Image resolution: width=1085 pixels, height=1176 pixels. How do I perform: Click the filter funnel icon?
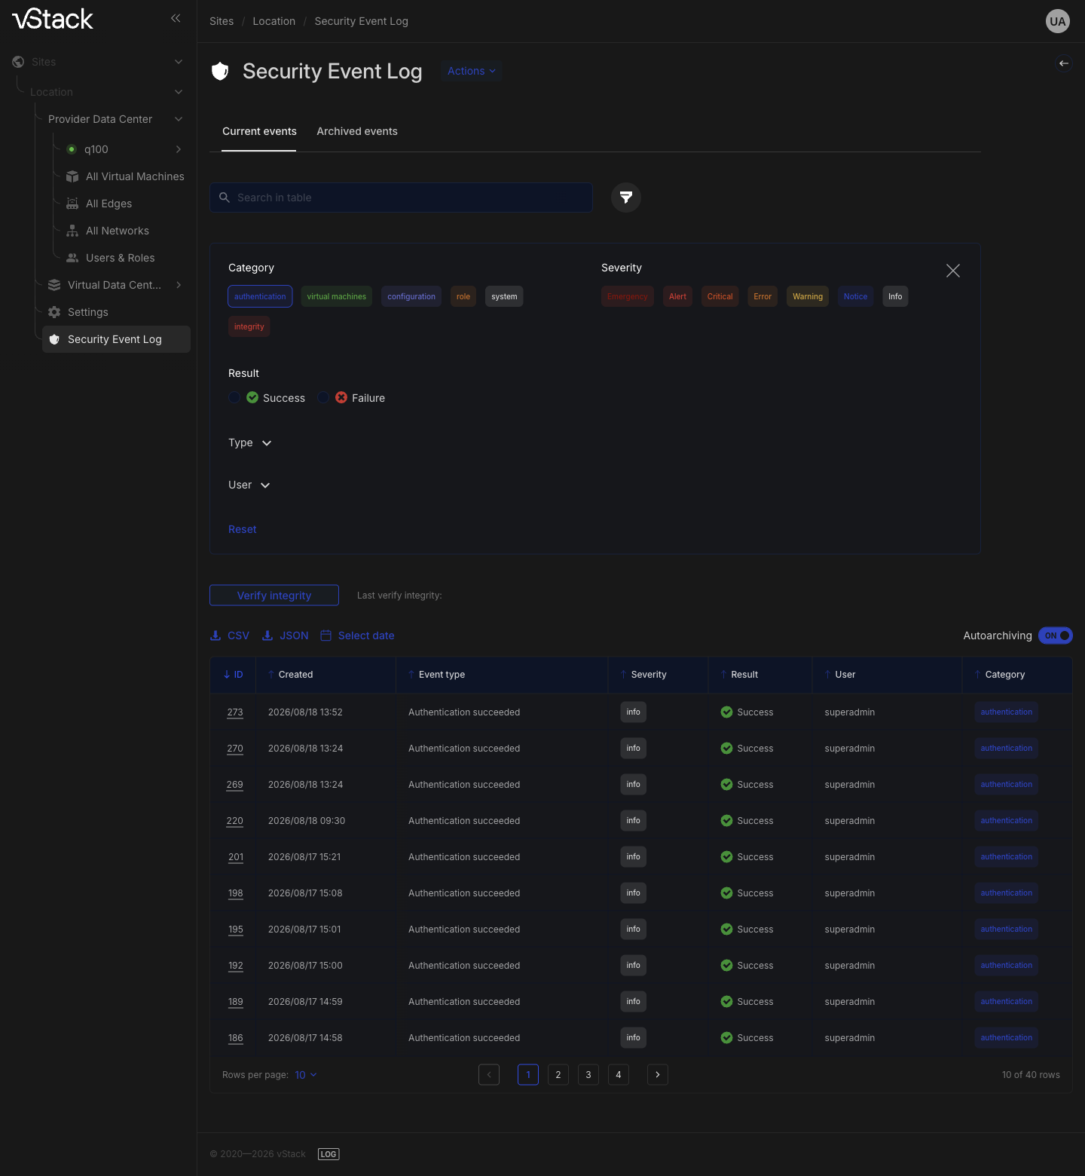point(625,198)
